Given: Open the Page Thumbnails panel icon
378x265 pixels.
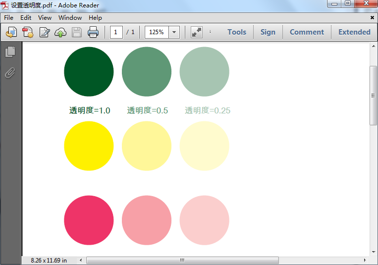Looking at the screenshot, I should pos(10,52).
